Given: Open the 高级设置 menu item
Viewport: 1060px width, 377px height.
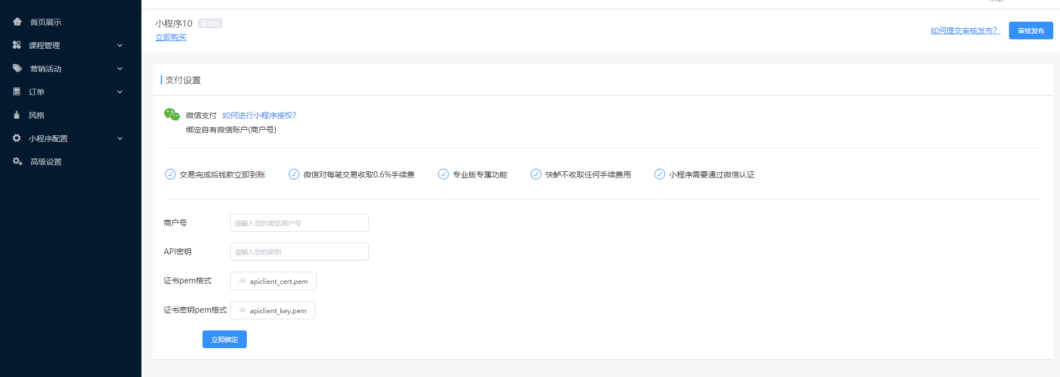Looking at the screenshot, I should pos(46,162).
